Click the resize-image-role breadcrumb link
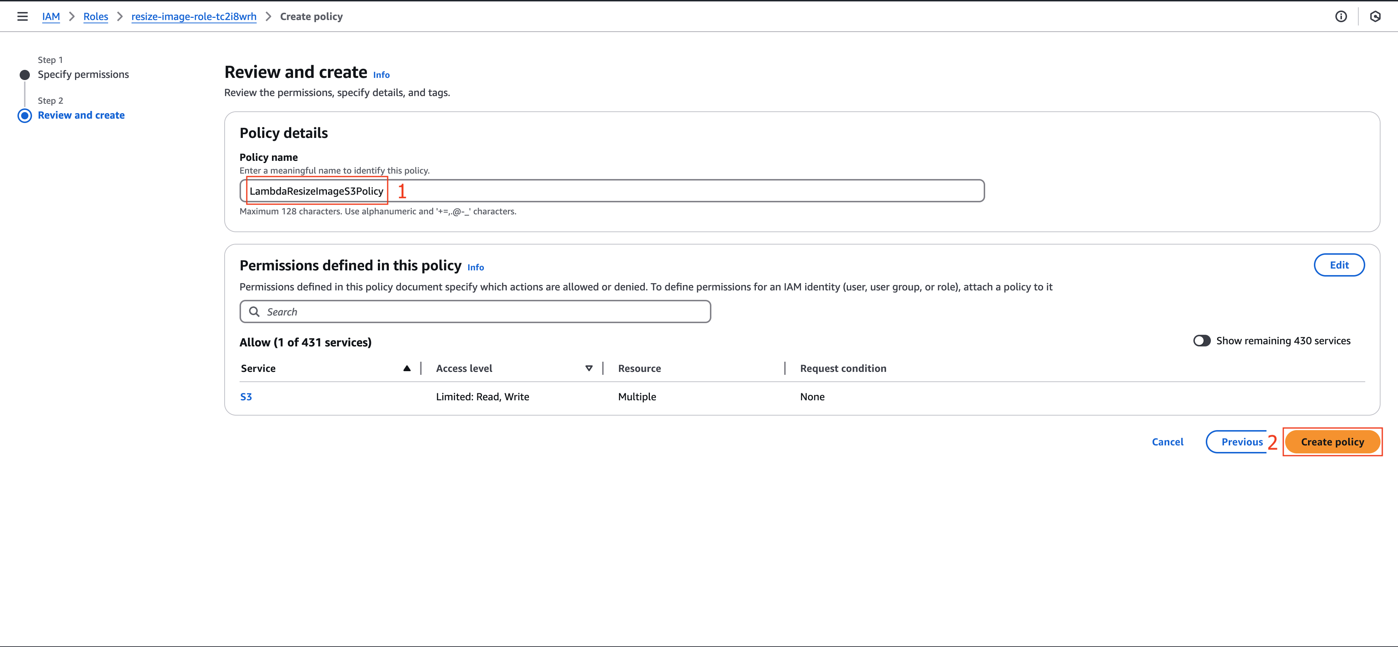The width and height of the screenshot is (1398, 647). click(193, 16)
